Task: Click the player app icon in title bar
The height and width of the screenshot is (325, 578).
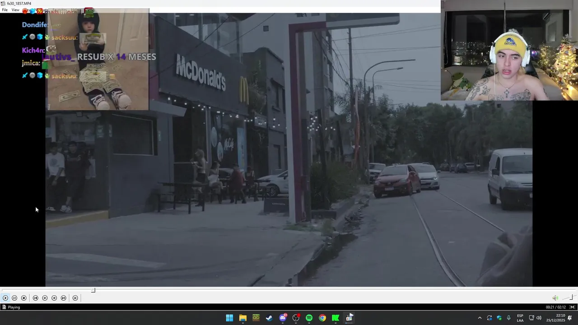Action: (x=3, y=3)
